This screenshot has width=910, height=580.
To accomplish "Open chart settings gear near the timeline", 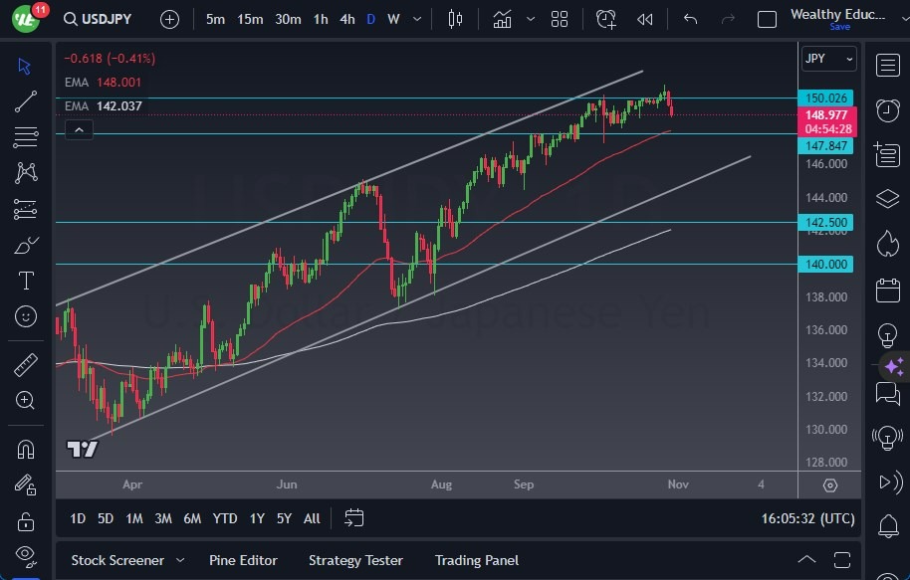I will pyautogui.click(x=829, y=484).
